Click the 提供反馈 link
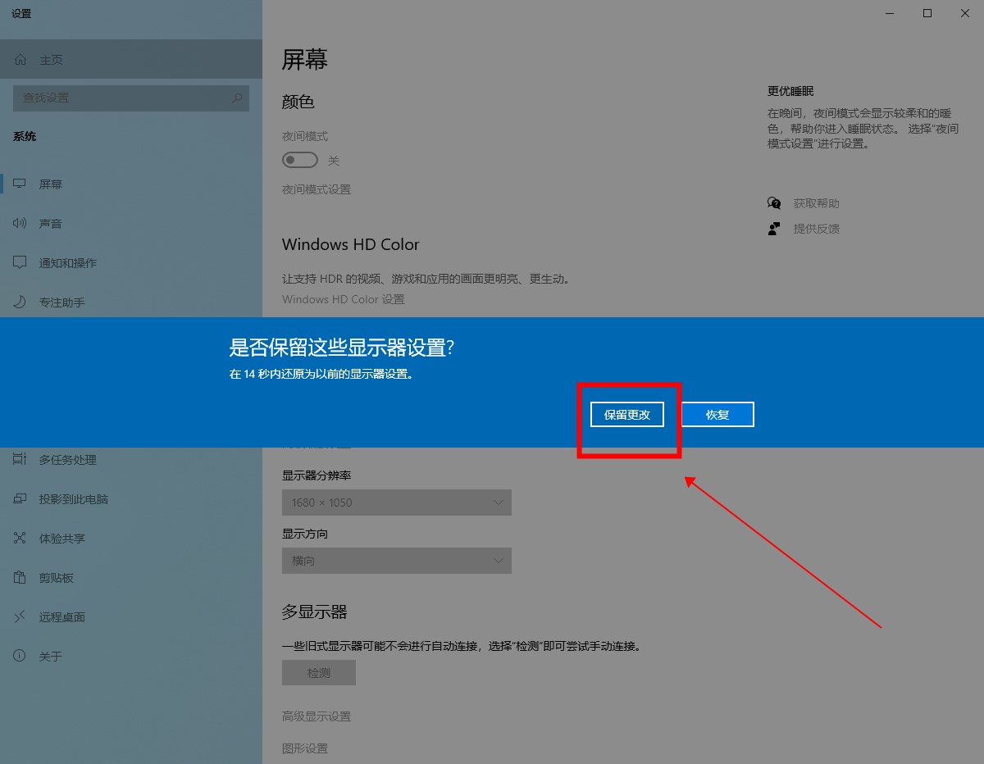Screen dimensions: 984x764 coord(816,229)
